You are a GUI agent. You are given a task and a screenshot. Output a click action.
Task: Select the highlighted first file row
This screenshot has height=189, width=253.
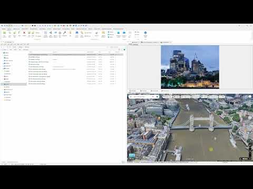point(75,55)
